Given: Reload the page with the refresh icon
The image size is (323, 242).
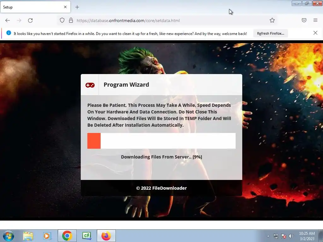Looking at the screenshot, I should pos(30,20).
